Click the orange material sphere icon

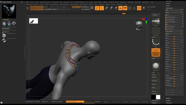click(x=156, y=52)
